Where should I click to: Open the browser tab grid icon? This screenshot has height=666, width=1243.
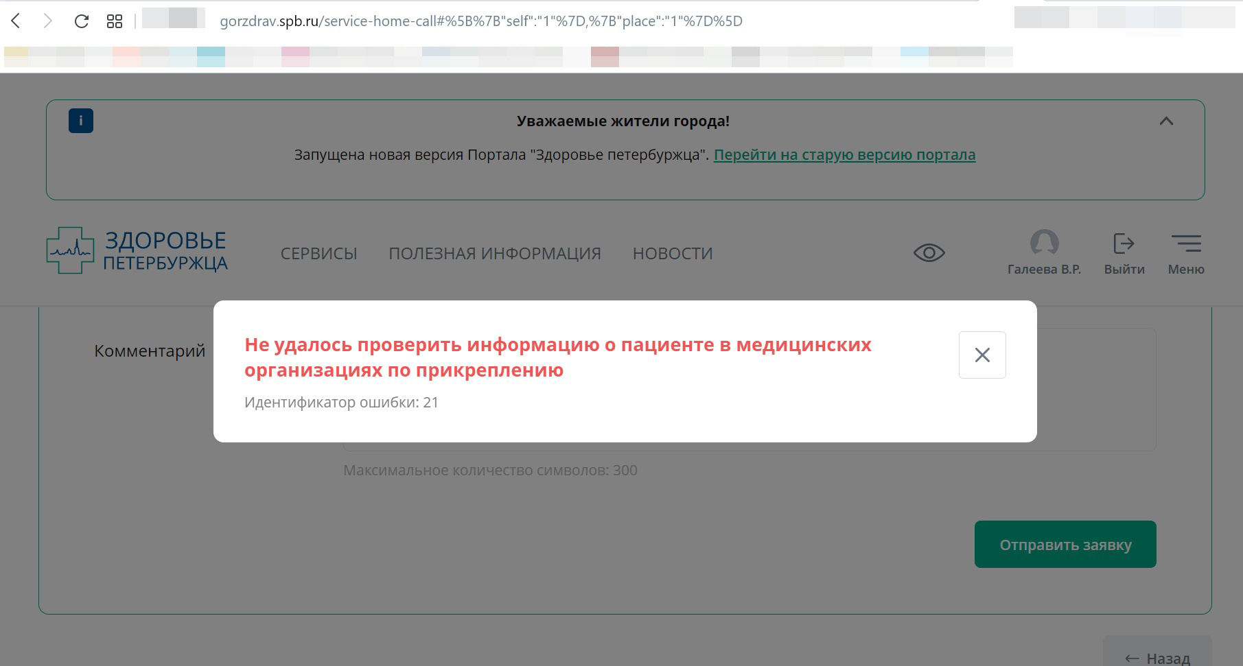tap(115, 21)
